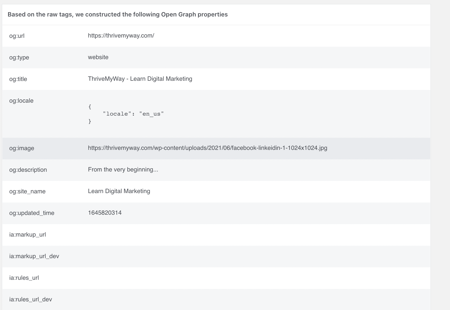Click the og:url value https://thrivemyway.com/
The width and height of the screenshot is (450, 310).
coord(121,36)
